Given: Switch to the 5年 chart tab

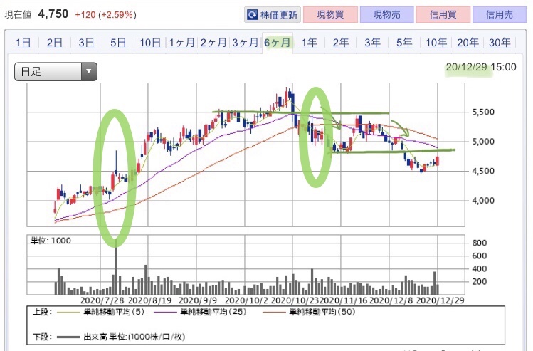Looking at the screenshot, I should pyautogui.click(x=404, y=43).
